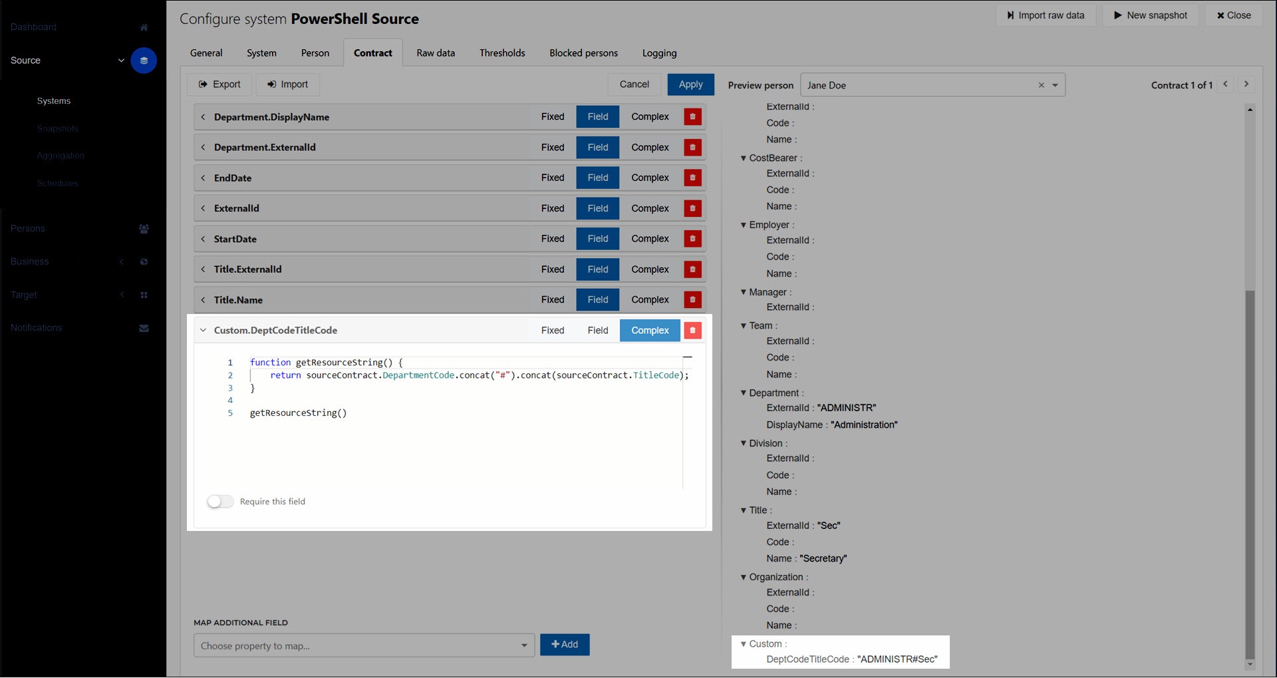
Task: Delete the StartDate mapping
Action: pyautogui.click(x=692, y=239)
